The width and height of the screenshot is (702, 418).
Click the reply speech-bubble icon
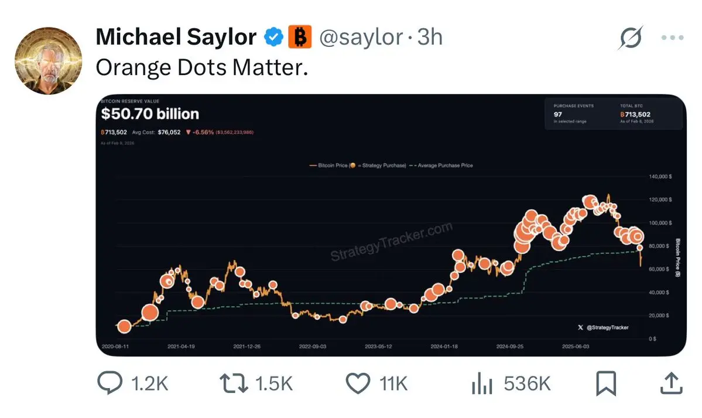pyautogui.click(x=110, y=383)
